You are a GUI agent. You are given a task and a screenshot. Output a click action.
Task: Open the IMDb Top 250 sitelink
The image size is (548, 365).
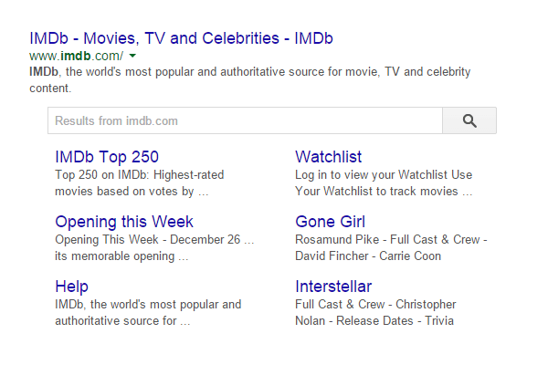click(107, 157)
